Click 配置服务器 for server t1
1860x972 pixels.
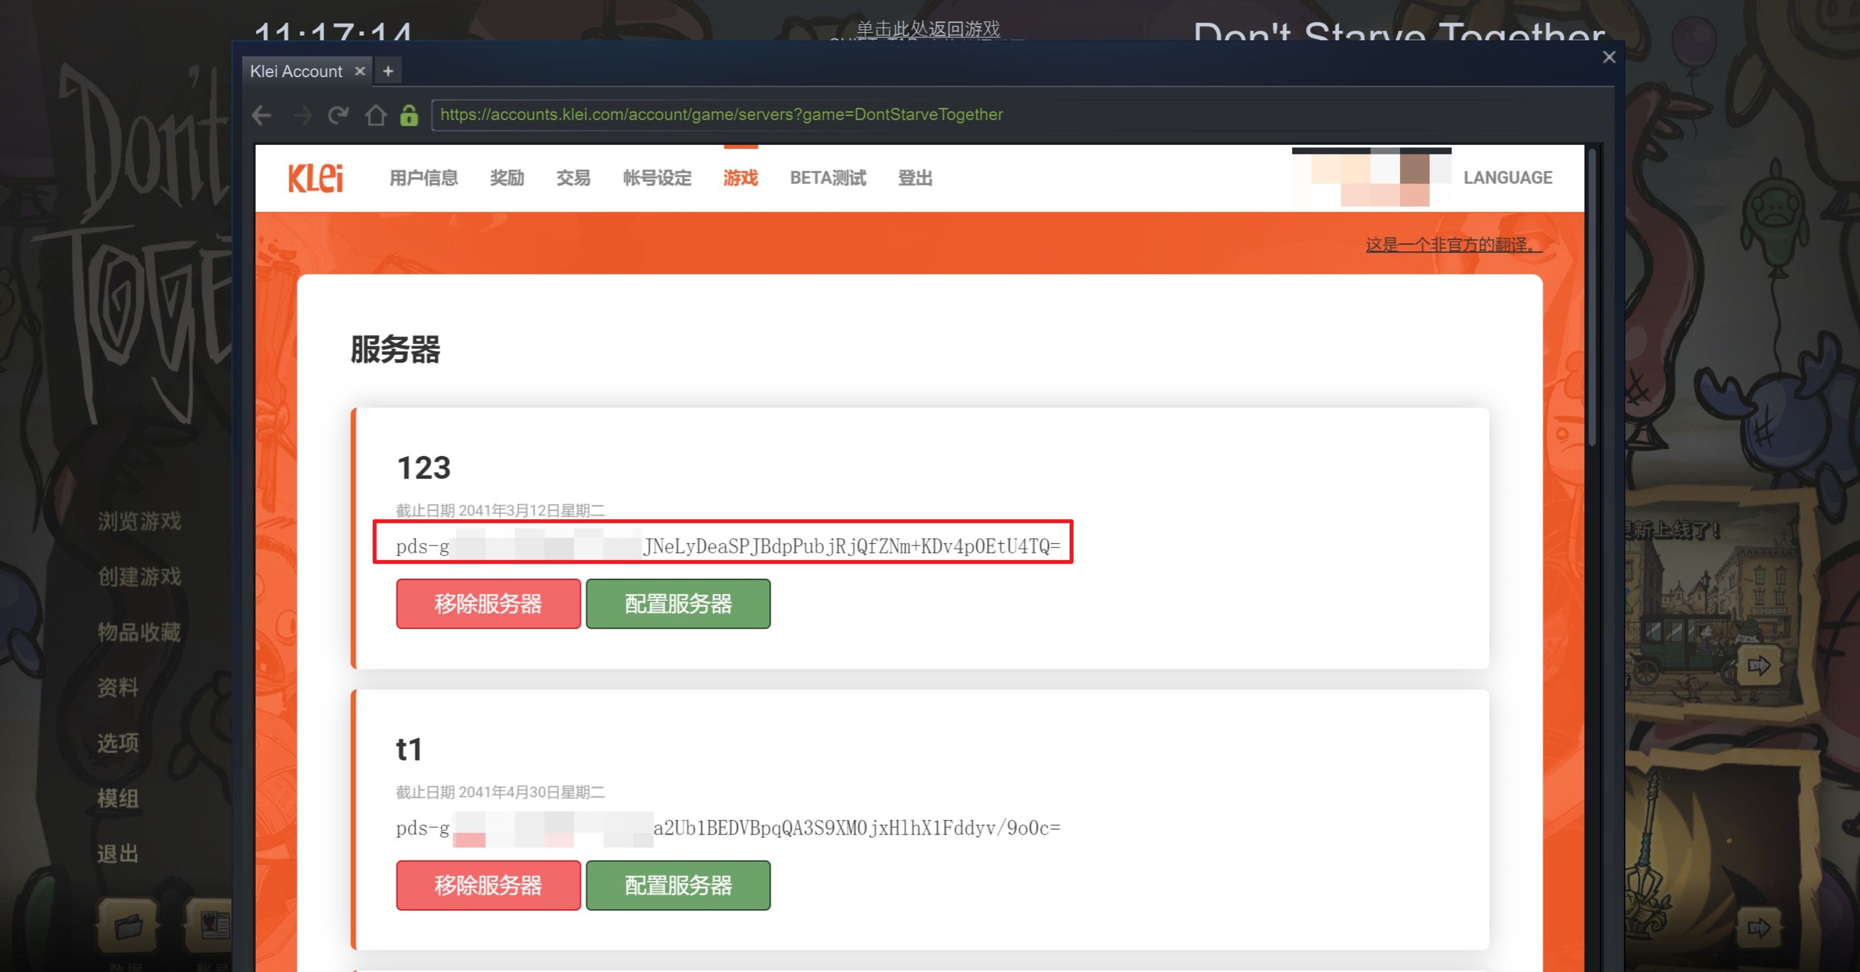[678, 885]
